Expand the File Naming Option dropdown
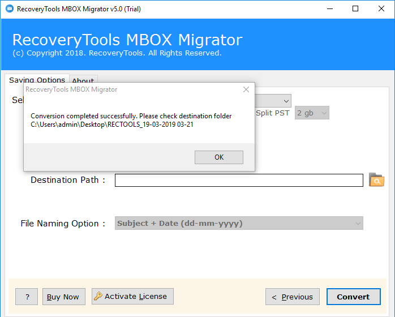This screenshot has width=395, height=317. click(239, 223)
